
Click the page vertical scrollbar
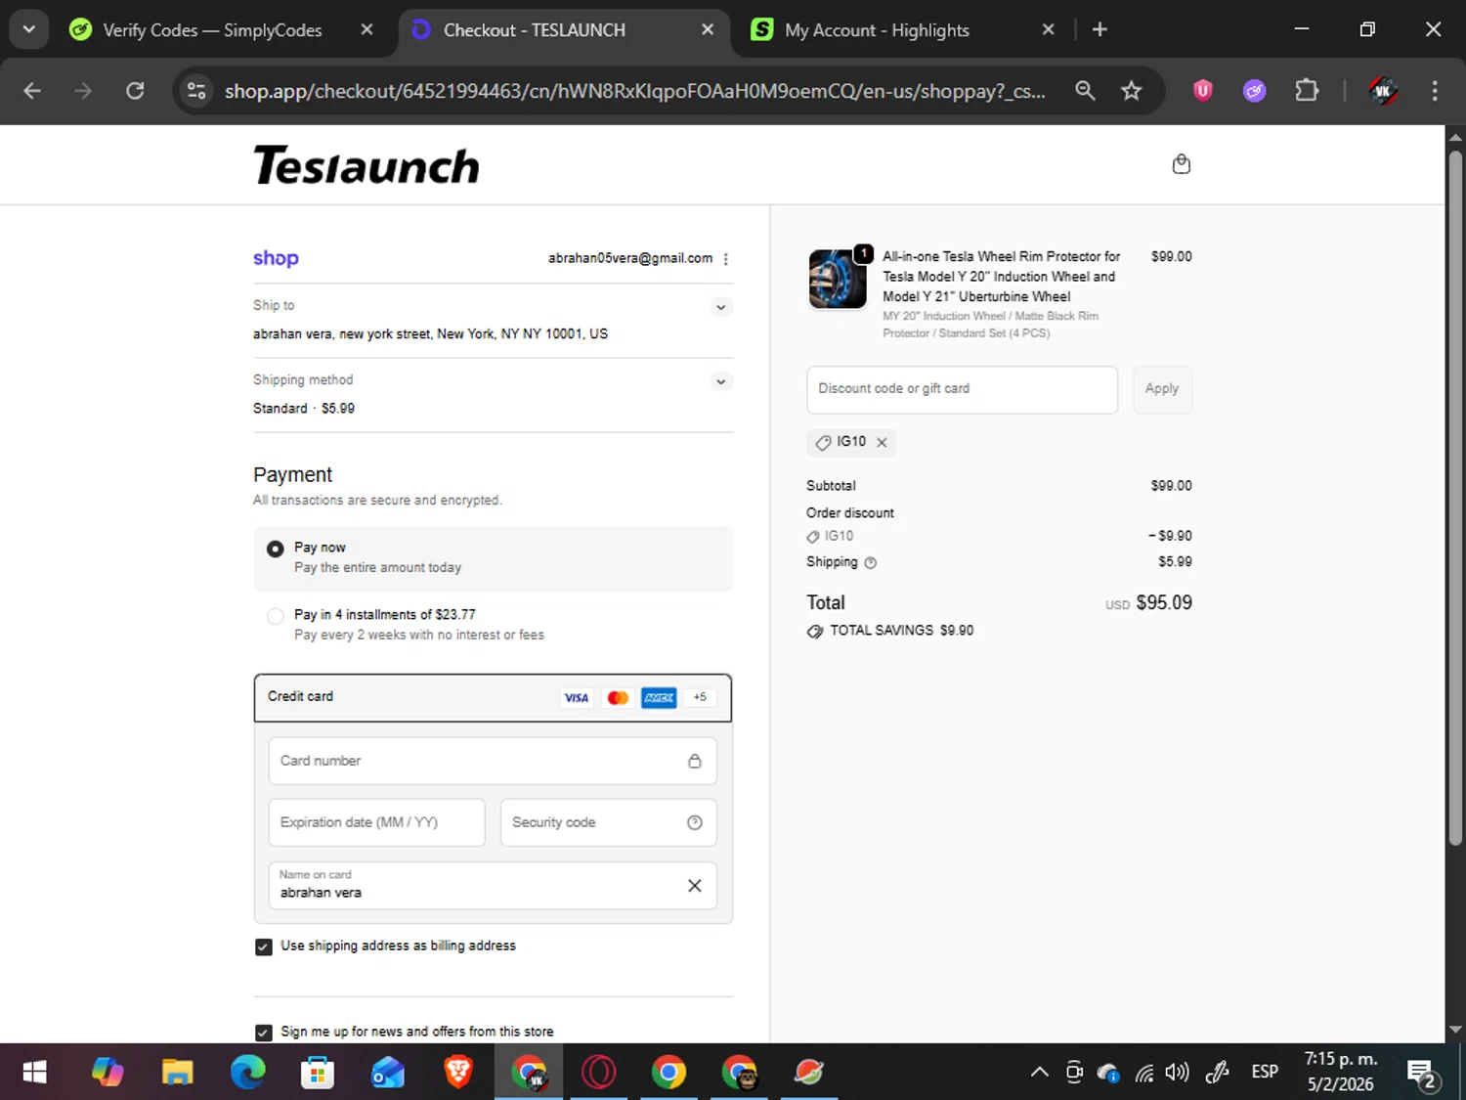(x=1455, y=497)
